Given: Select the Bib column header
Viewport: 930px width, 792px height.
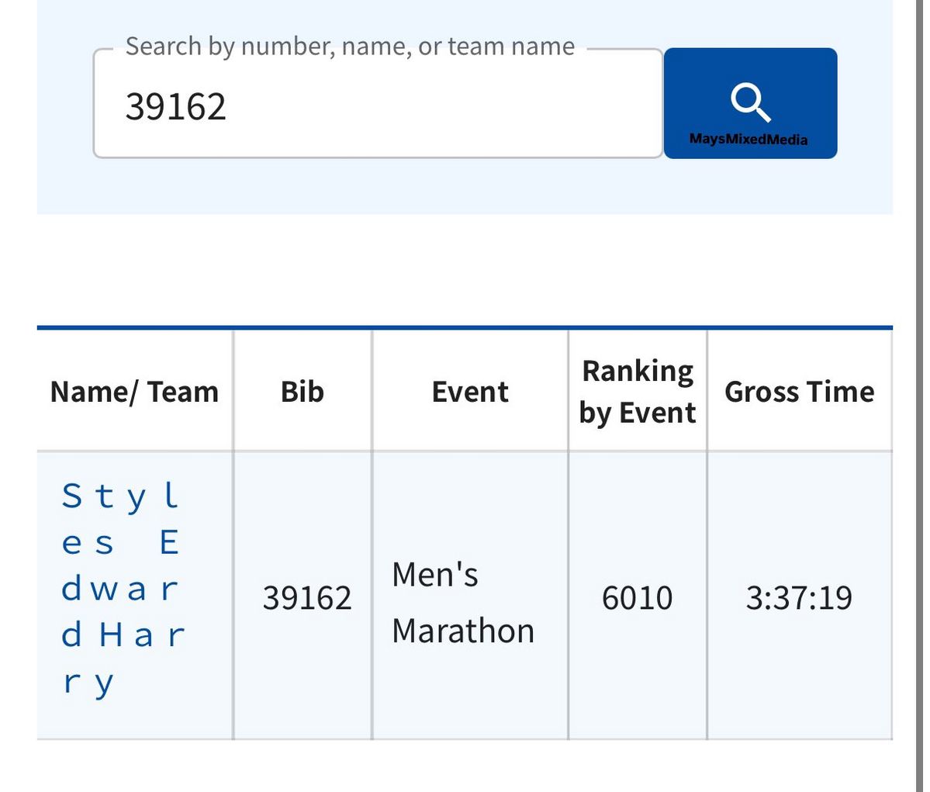Looking at the screenshot, I should tap(302, 392).
